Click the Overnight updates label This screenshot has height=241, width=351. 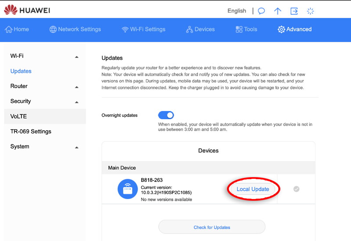pos(119,115)
